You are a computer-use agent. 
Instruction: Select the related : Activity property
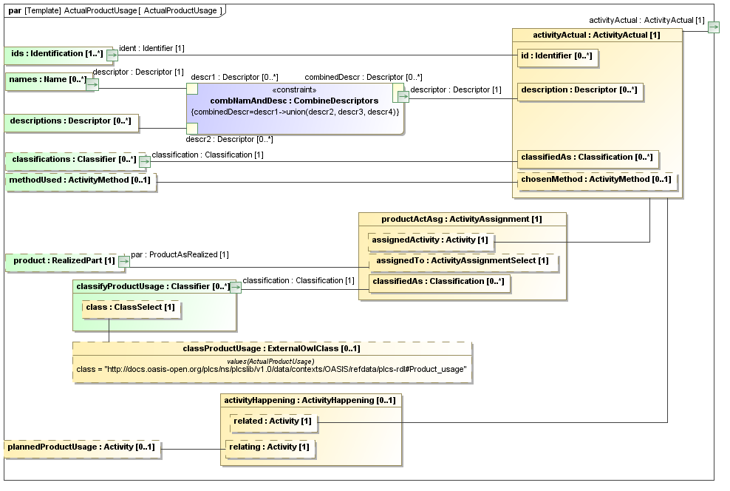click(x=274, y=421)
